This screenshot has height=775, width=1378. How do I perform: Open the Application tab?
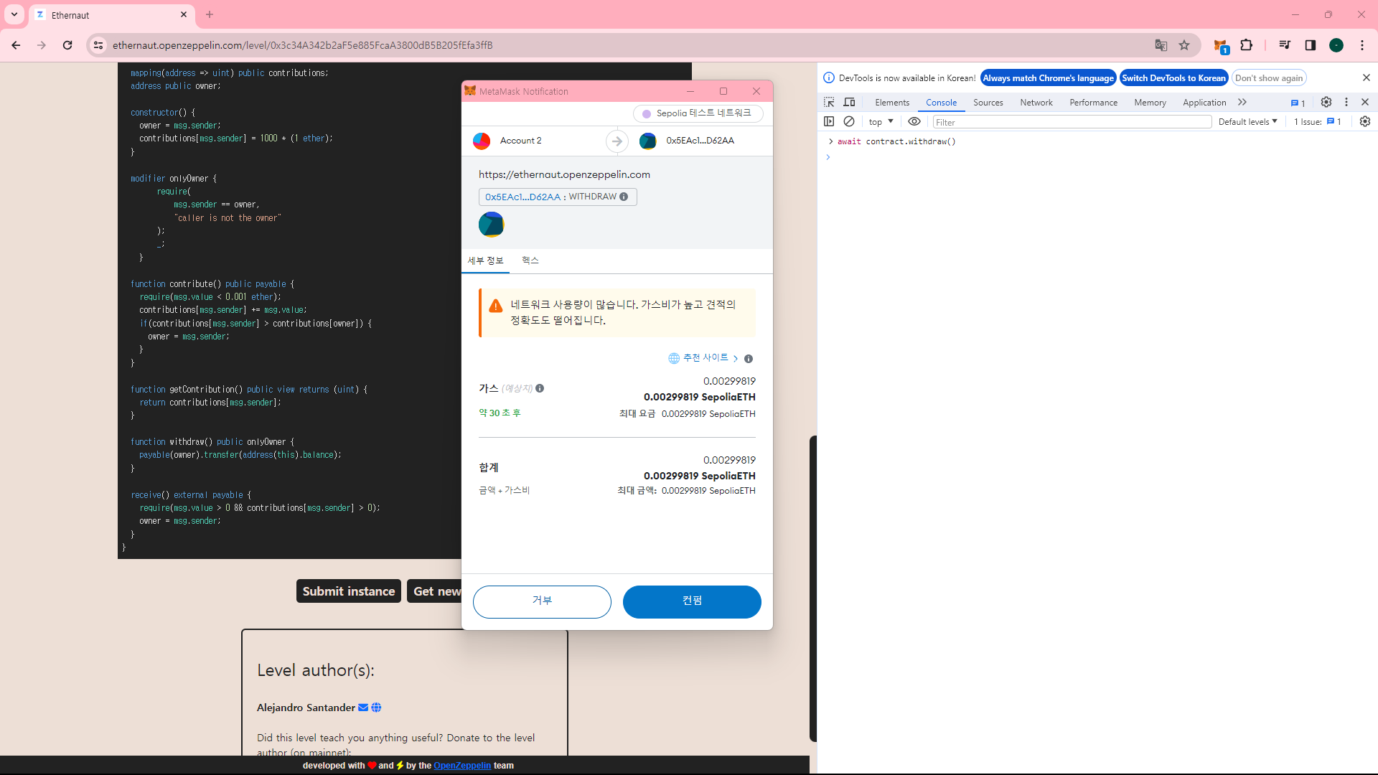tap(1204, 103)
